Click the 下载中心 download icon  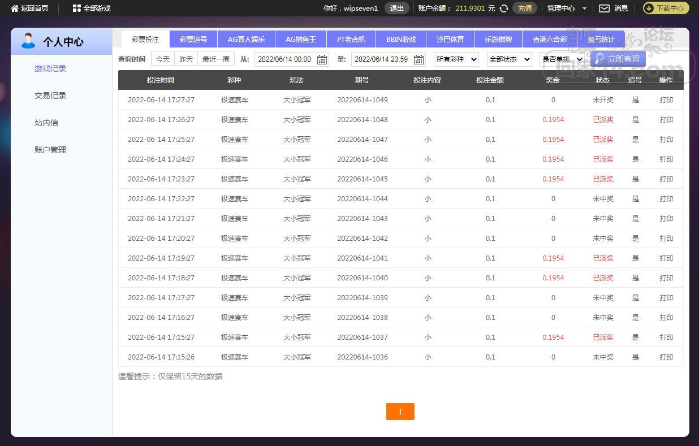(x=649, y=8)
